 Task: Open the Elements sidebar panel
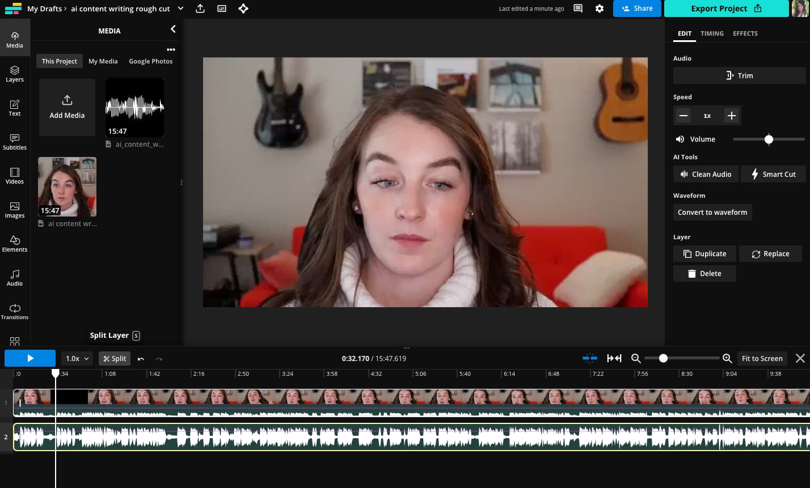click(15, 244)
